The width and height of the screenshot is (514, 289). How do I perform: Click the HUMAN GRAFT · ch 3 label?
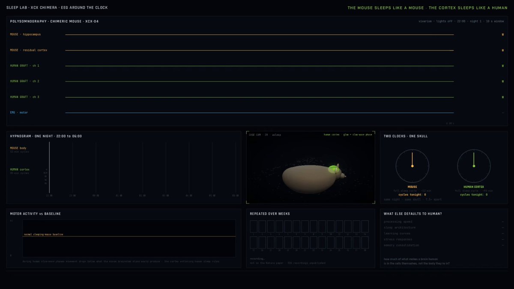coord(24,97)
